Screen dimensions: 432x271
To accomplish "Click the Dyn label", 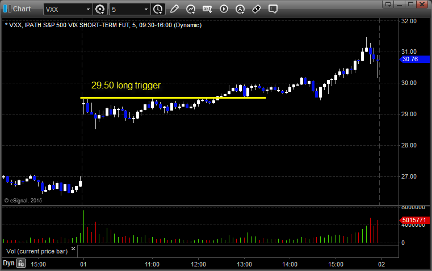I will [9, 263].
